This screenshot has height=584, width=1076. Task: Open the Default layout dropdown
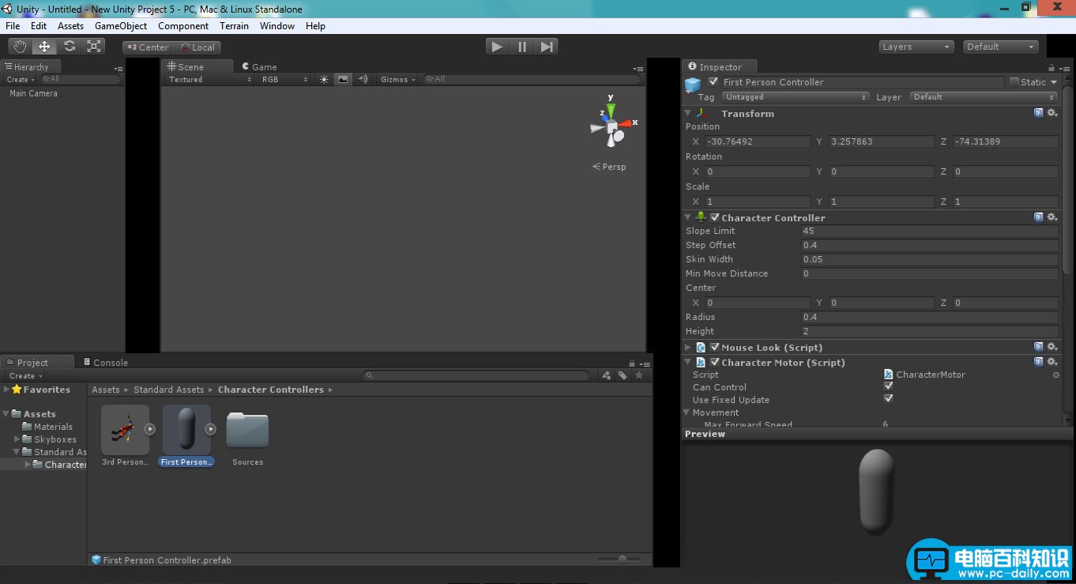point(1001,47)
